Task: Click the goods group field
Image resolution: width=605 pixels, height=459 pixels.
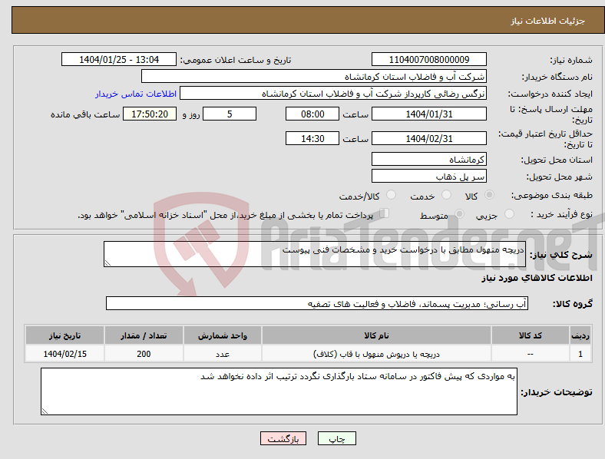Action: coord(317,303)
